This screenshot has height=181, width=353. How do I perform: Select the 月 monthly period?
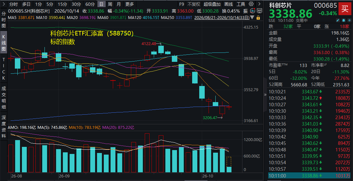pos(118,4)
